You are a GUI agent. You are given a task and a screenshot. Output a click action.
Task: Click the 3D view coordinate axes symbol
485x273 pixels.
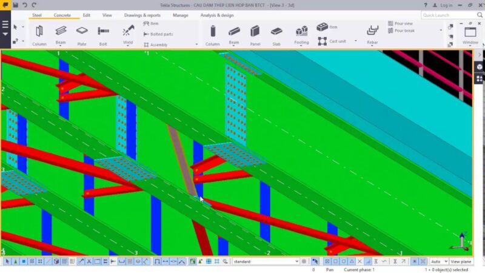(x=461, y=241)
